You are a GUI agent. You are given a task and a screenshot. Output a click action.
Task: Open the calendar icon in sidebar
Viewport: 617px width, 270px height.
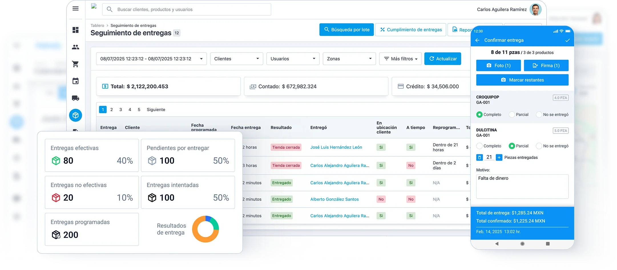(x=75, y=81)
